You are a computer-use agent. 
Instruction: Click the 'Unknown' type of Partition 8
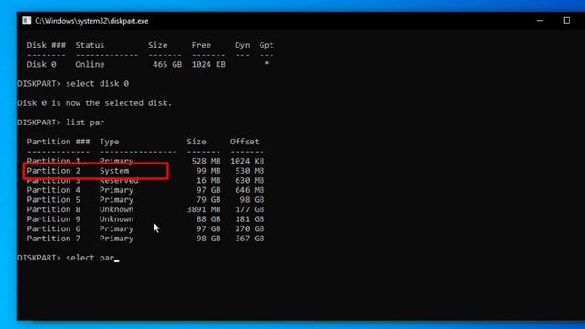point(116,209)
